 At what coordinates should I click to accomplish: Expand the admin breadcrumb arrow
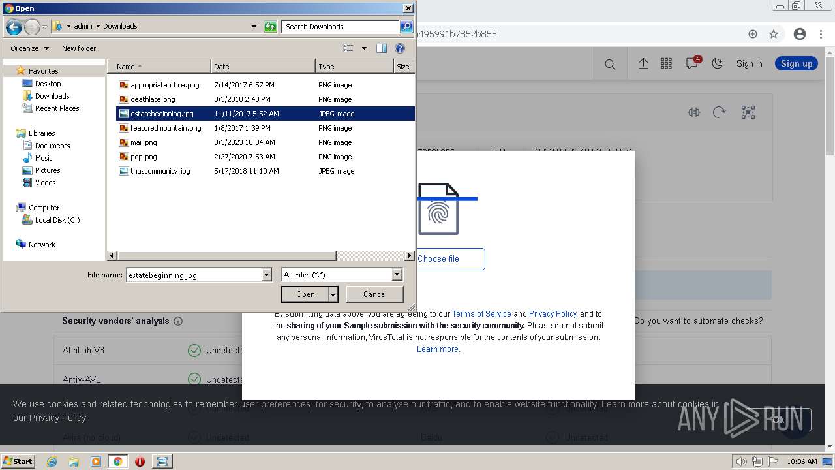97,26
